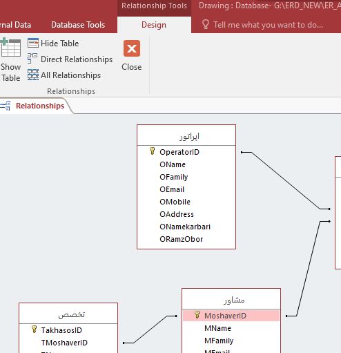Open the Design ribbon tab
This screenshot has height=353, width=341.
point(154,25)
